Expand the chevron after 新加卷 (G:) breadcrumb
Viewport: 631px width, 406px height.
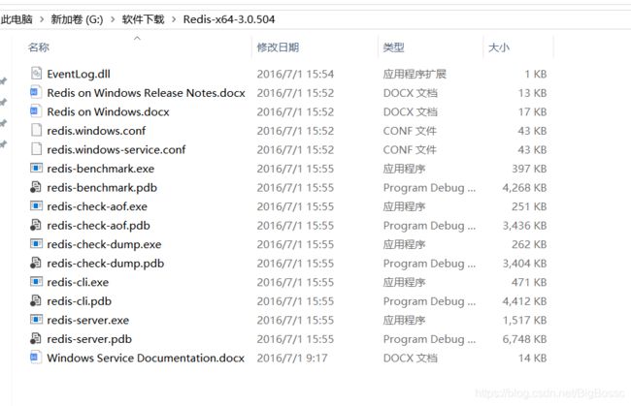[113, 19]
